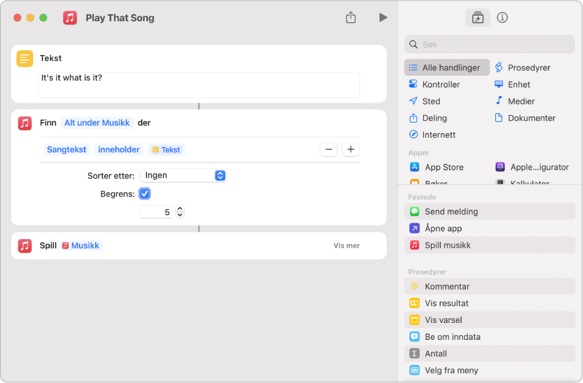Add the Åpne app action
Viewport: 583px width, 383px height.
[x=490, y=228]
